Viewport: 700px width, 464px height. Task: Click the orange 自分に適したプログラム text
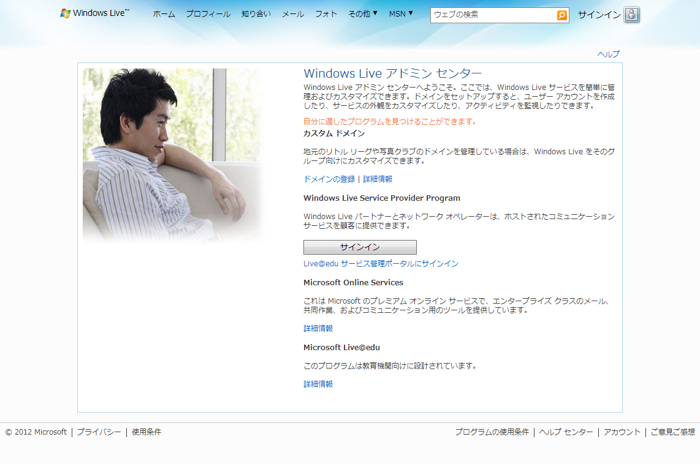tap(390, 121)
